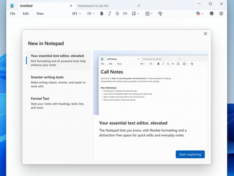This screenshot has width=234, height=176.
Task: Click the Notepad app icon in title bar
Action: pos(12,6)
